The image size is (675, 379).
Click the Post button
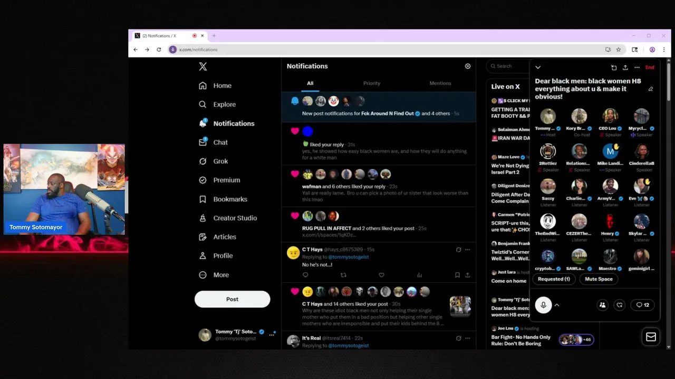[232, 299]
